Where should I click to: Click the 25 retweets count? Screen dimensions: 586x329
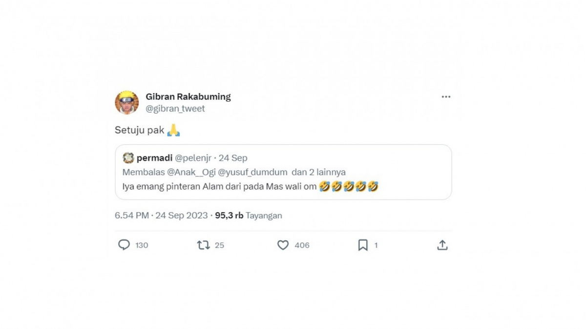[218, 245]
